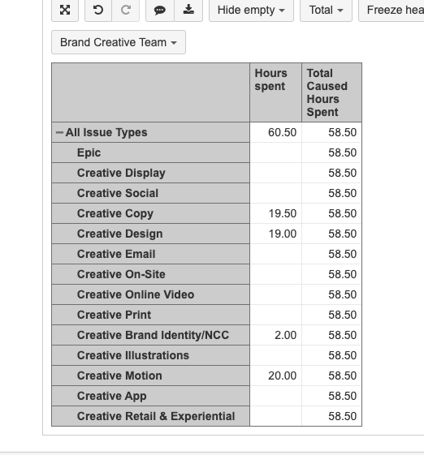The image size is (424, 455).
Task: Collapse the All Issue Types row
Action: tap(59, 133)
